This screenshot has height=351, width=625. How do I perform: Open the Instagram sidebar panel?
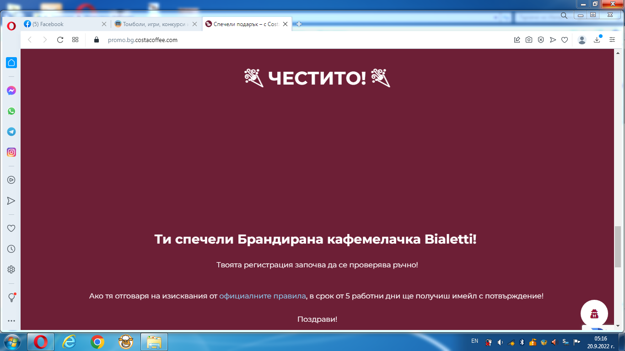[11, 152]
